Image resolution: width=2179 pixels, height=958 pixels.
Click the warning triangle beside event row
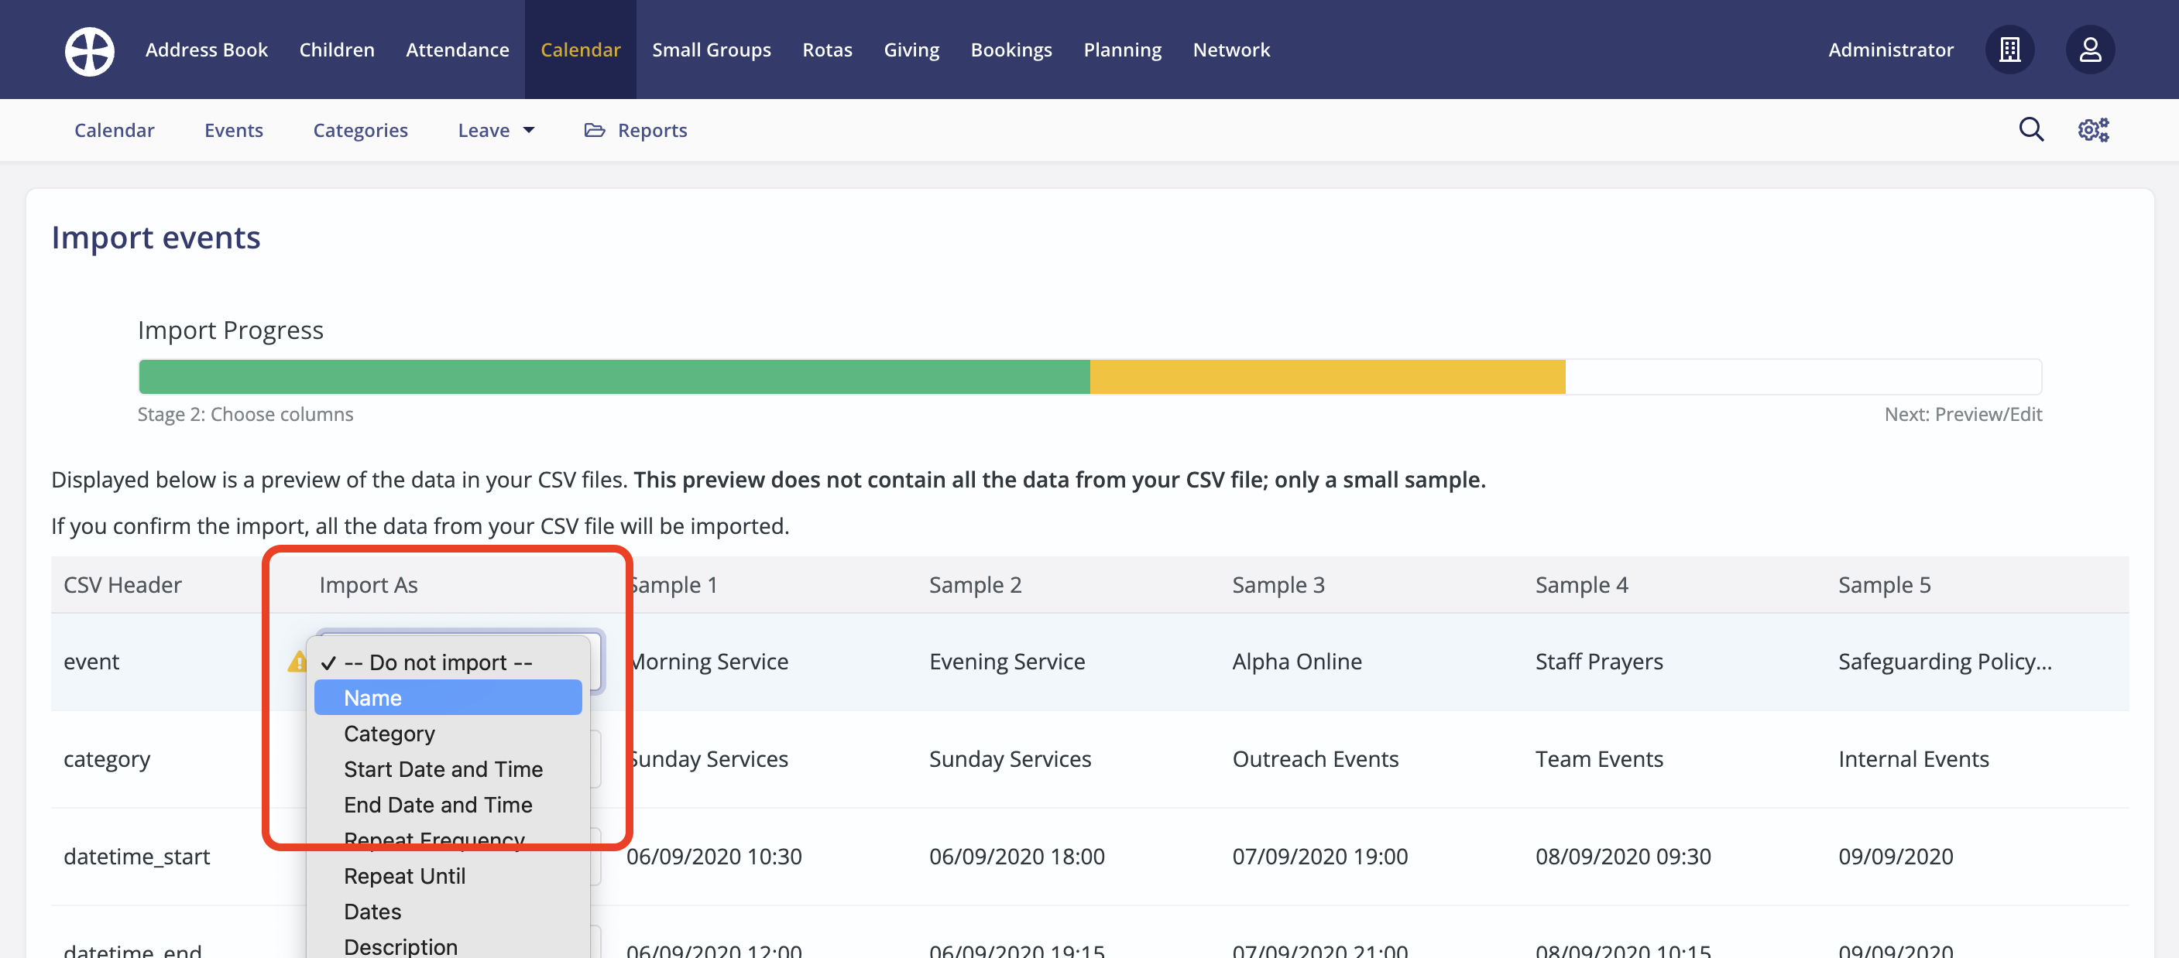click(x=297, y=662)
